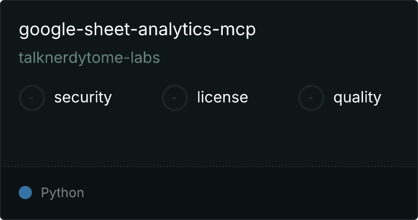Click the dash inside the quality circle
Viewport: 418px width, 220px height.
[x=310, y=98]
